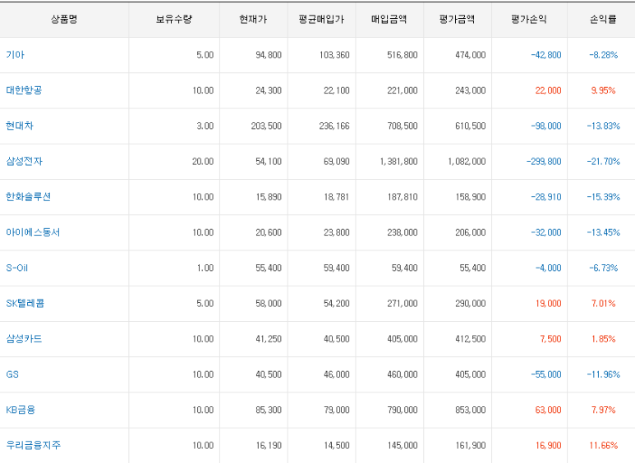This screenshot has height=463, width=635.
Task: Select the -11.96% return cell
Action: [604, 374]
